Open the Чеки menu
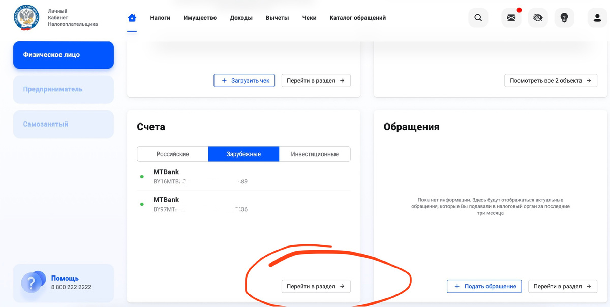The width and height of the screenshot is (610, 307). pyautogui.click(x=309, y=18)
